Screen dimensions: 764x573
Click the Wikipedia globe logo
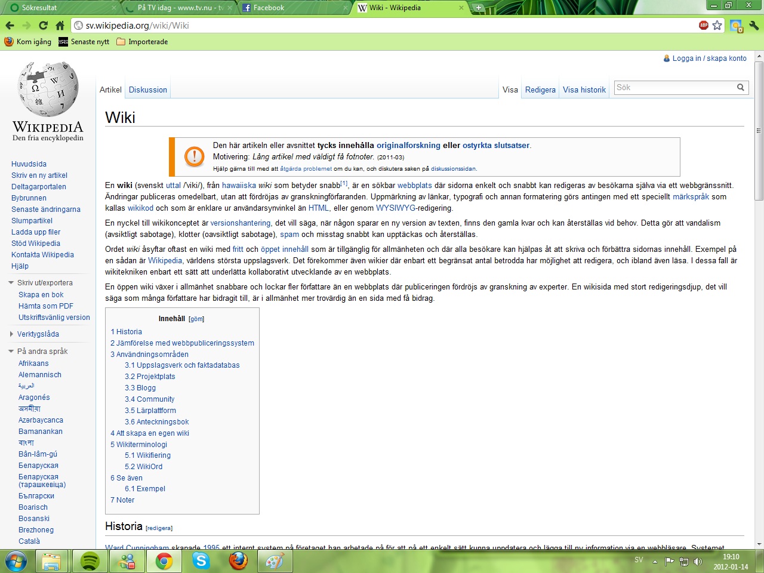point(48,90)
